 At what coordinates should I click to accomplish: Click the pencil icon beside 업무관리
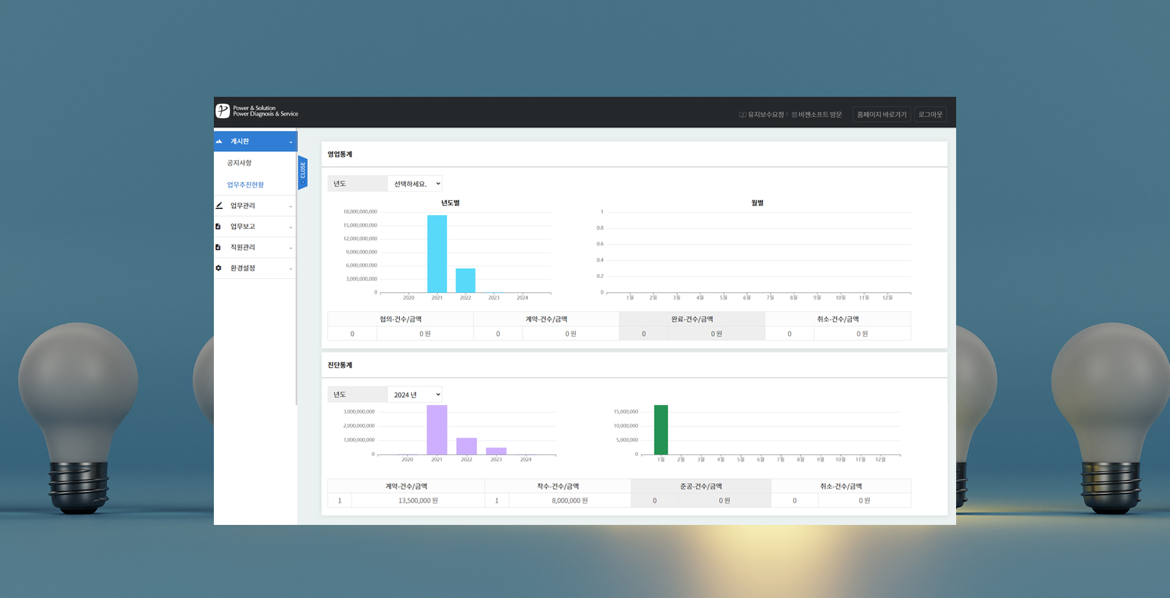[219, 205]
